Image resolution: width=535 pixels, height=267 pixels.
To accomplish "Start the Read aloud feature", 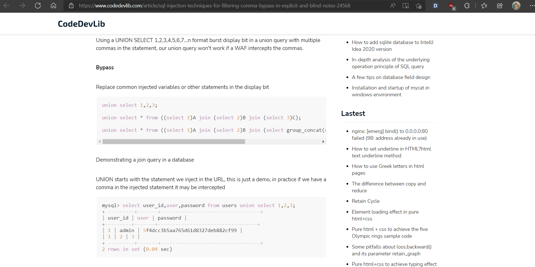I will tap(393, 6).
